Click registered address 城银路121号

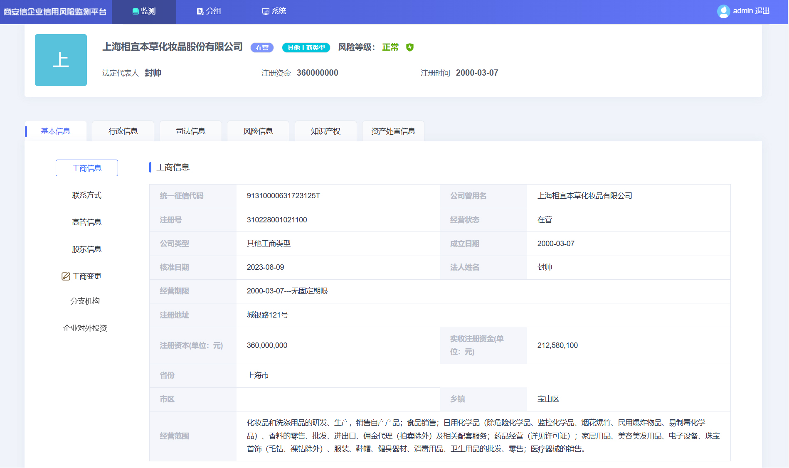point(268,315)
